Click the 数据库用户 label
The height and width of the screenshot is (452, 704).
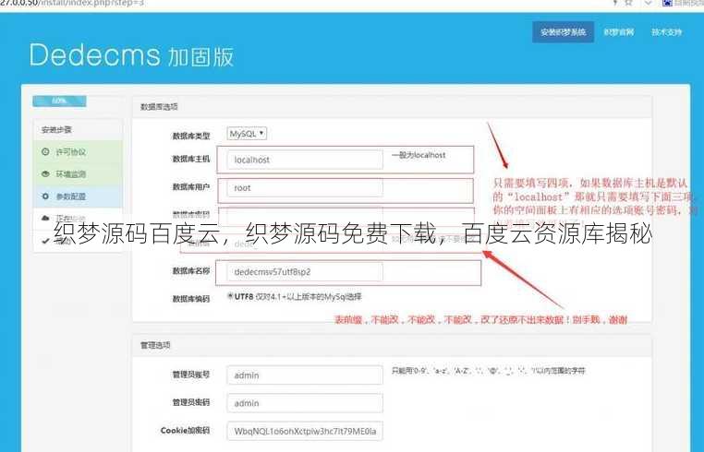pyautogui.click(x=191, y=186)
